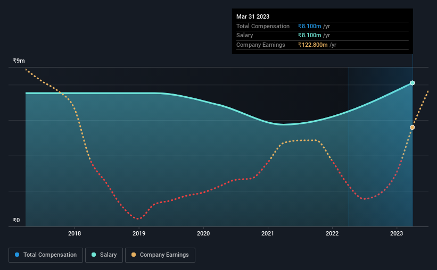
Task: Toggle the Salary legend button
Action: pos(104,255)
